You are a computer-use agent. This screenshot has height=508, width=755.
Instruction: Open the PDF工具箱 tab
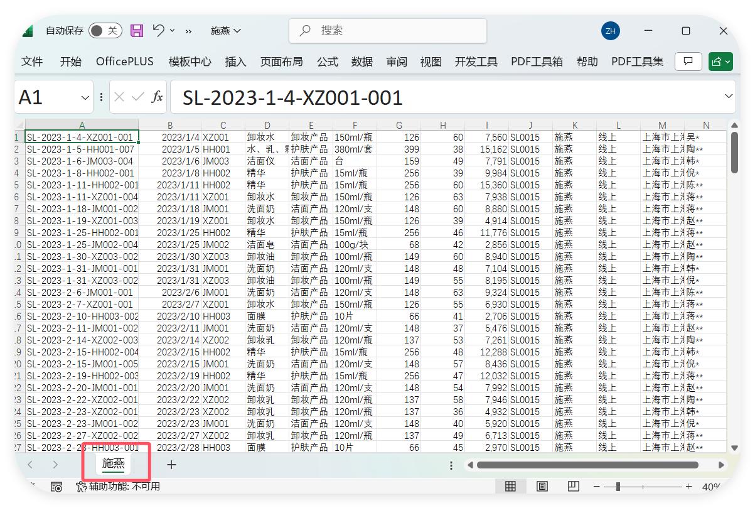point(537,61)
